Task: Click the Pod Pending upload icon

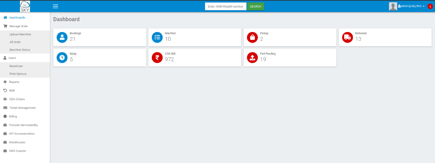Action: coord(252,58)
